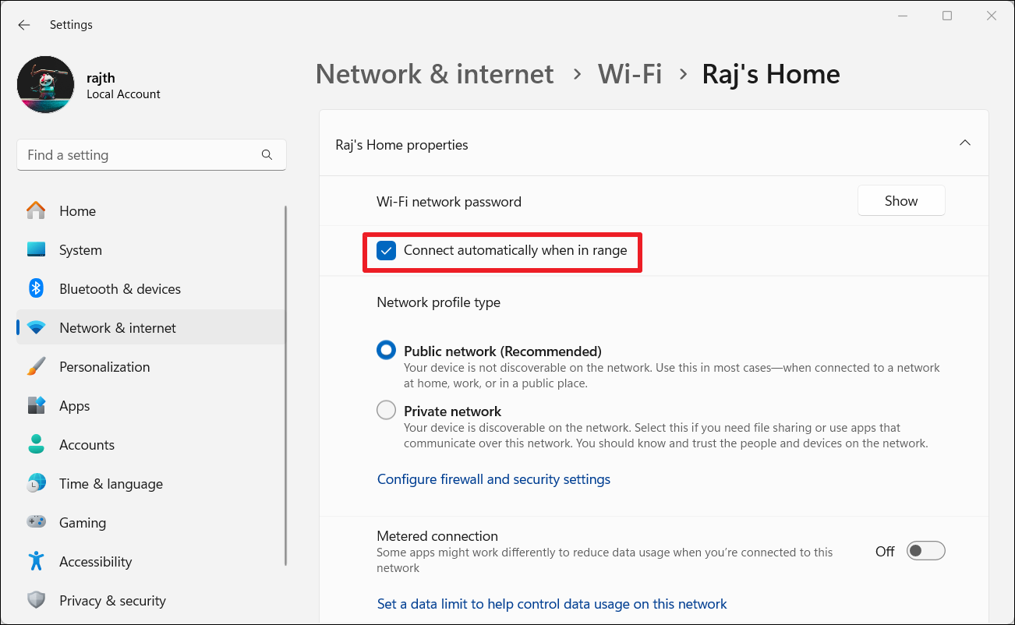
Task: Go to Network & internet in the breadcrumb
Action: point(434,74)
